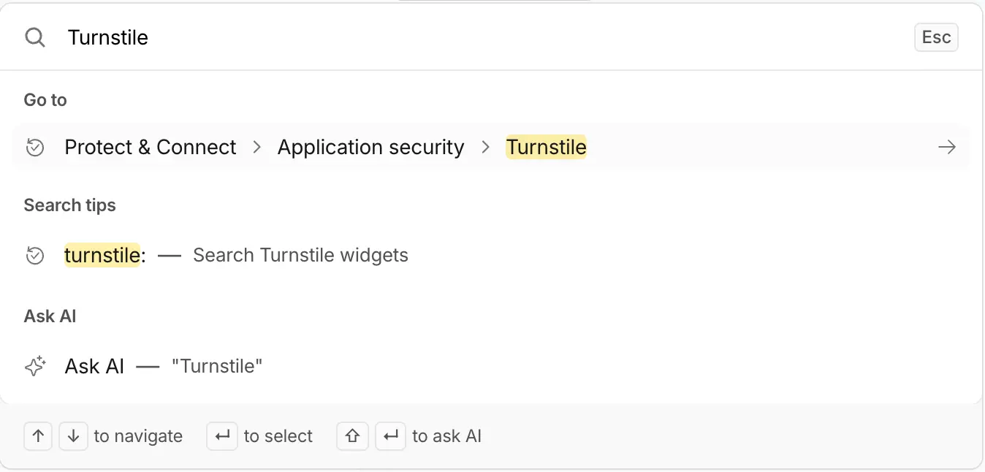
Task: Click the icon next to turnstile: search tip
Action: tap(34, 255)
